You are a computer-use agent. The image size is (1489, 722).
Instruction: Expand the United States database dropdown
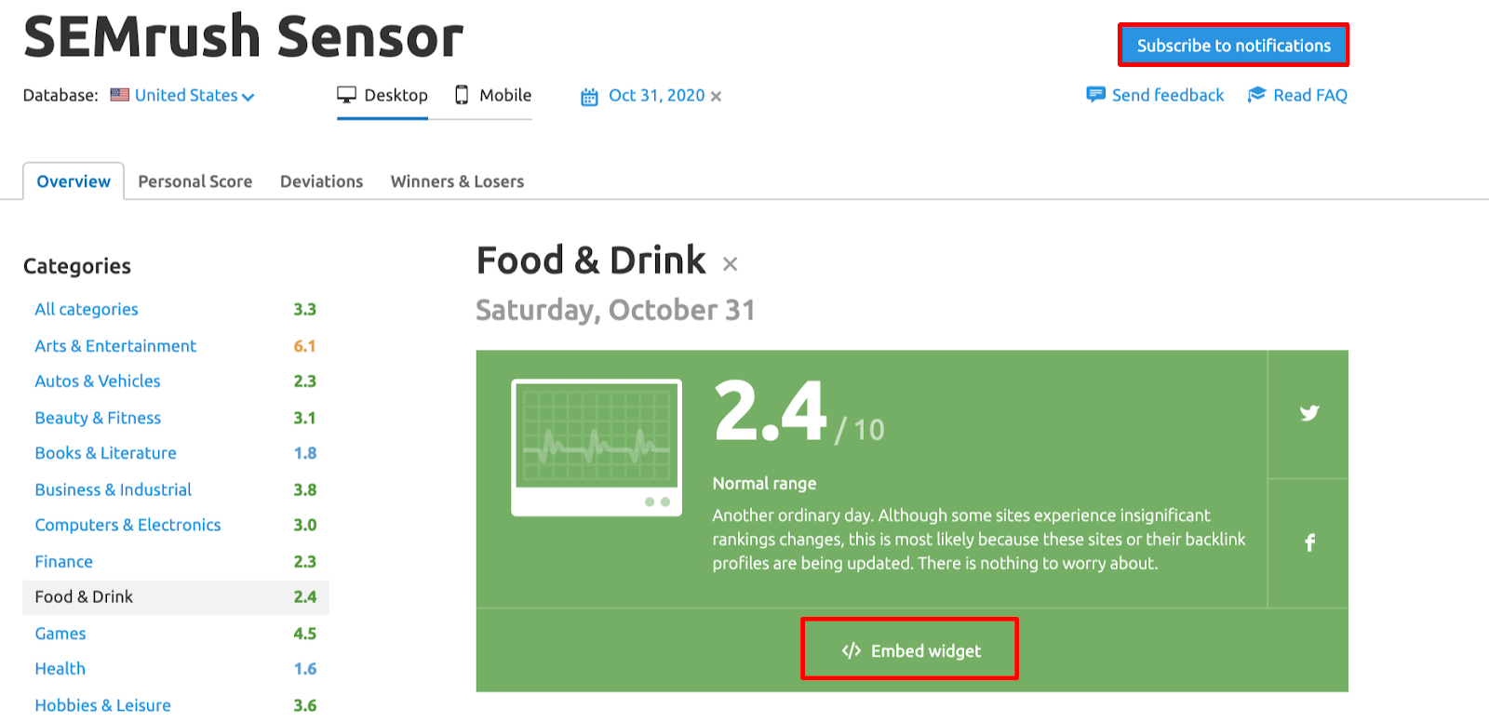(195, 95)
